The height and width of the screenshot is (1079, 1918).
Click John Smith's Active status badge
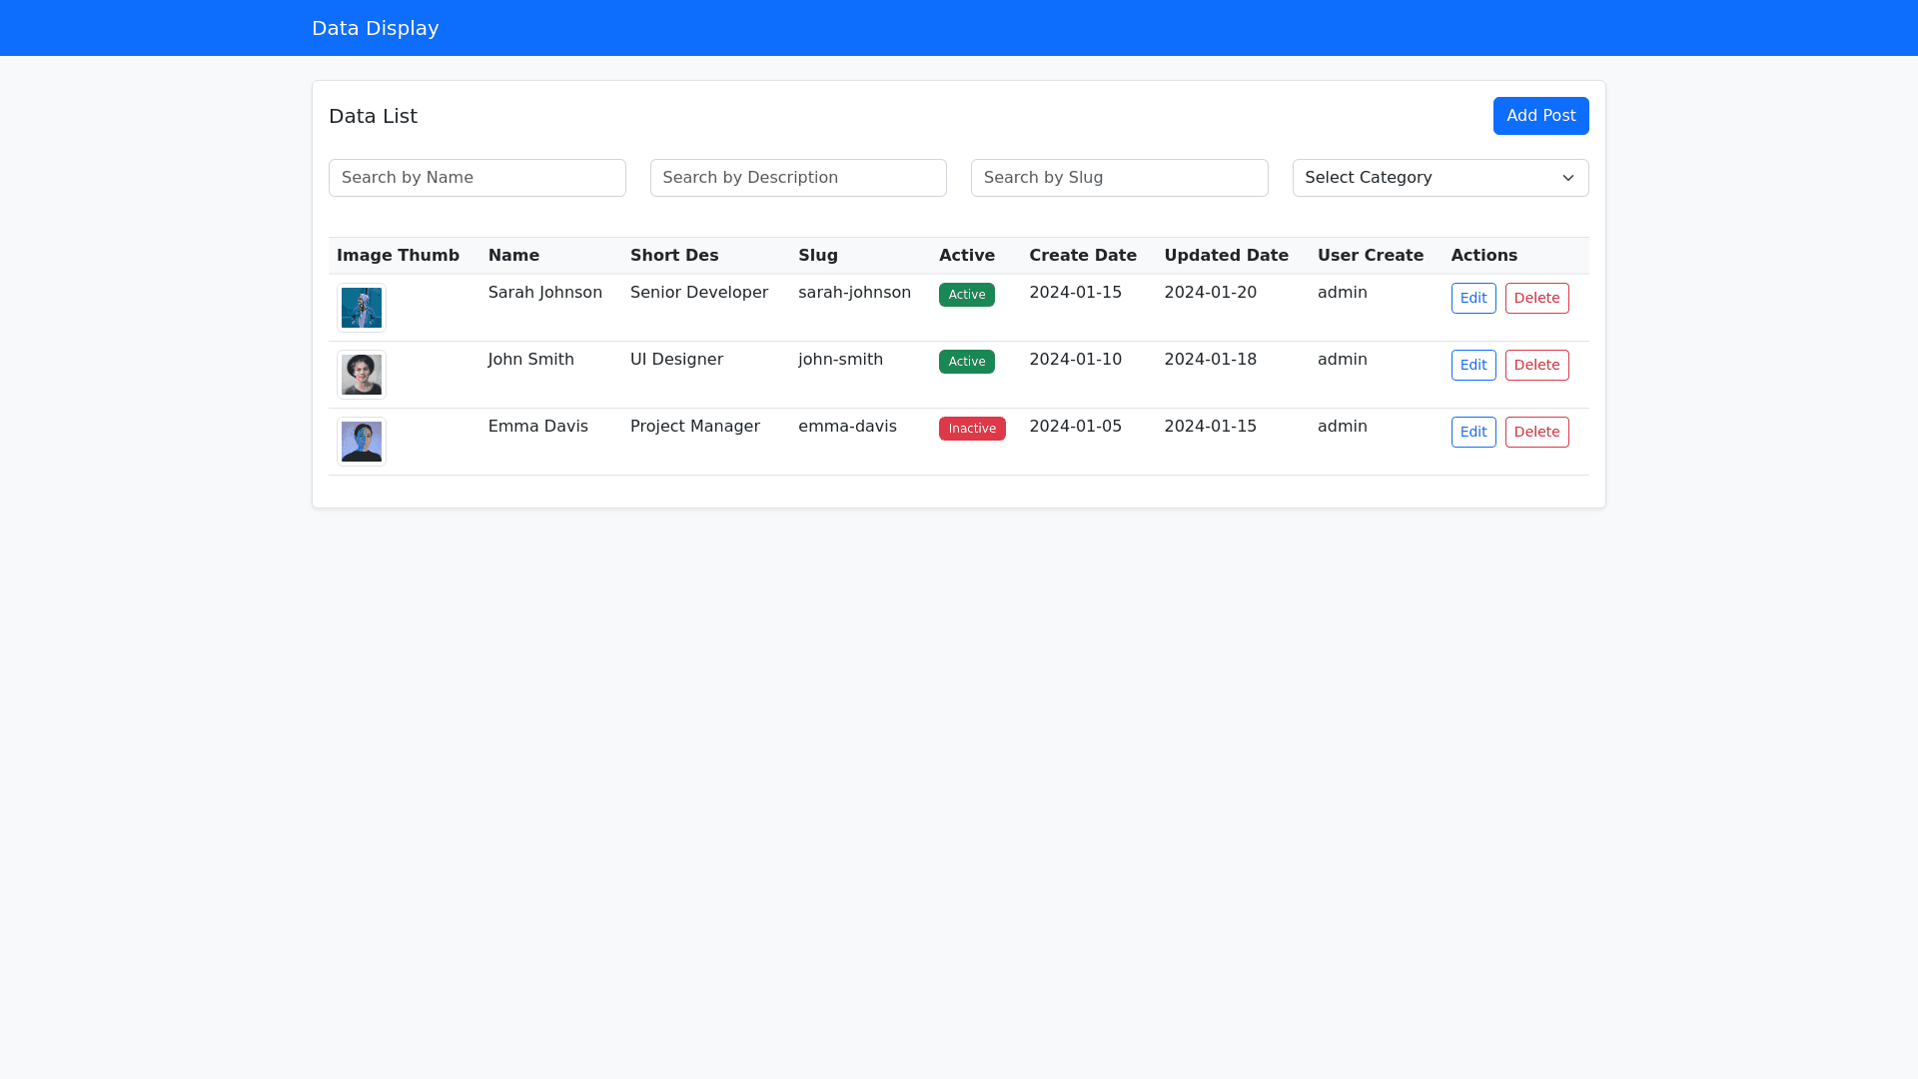click(966, 362)
